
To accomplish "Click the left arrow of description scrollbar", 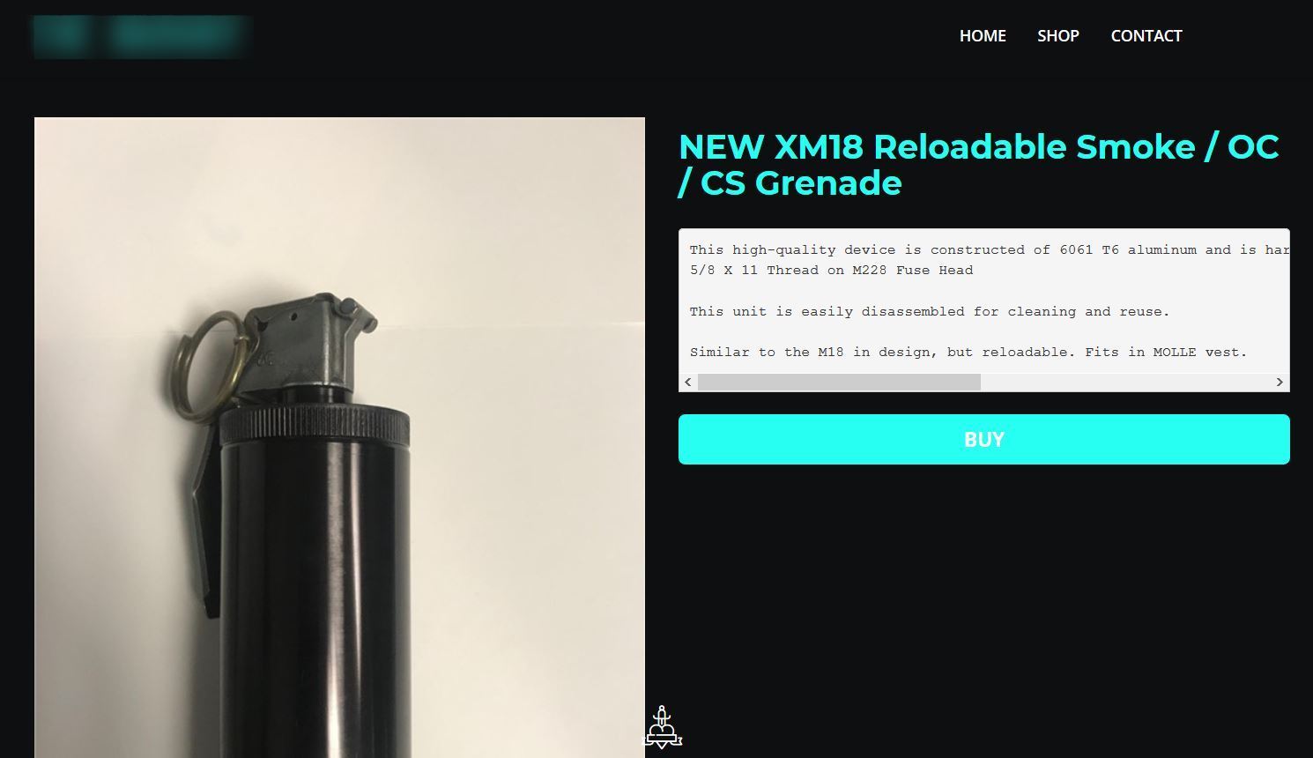I will click(688, 382).
